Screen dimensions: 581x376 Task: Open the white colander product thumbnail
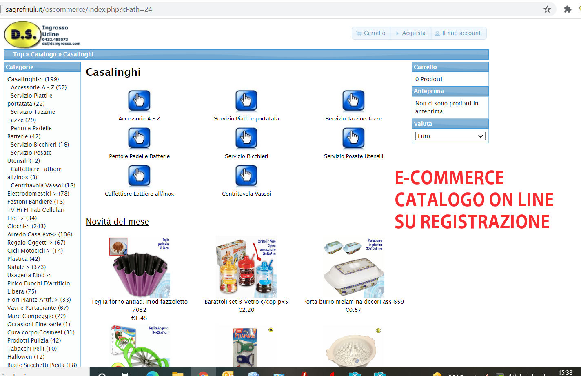point(353,346)
